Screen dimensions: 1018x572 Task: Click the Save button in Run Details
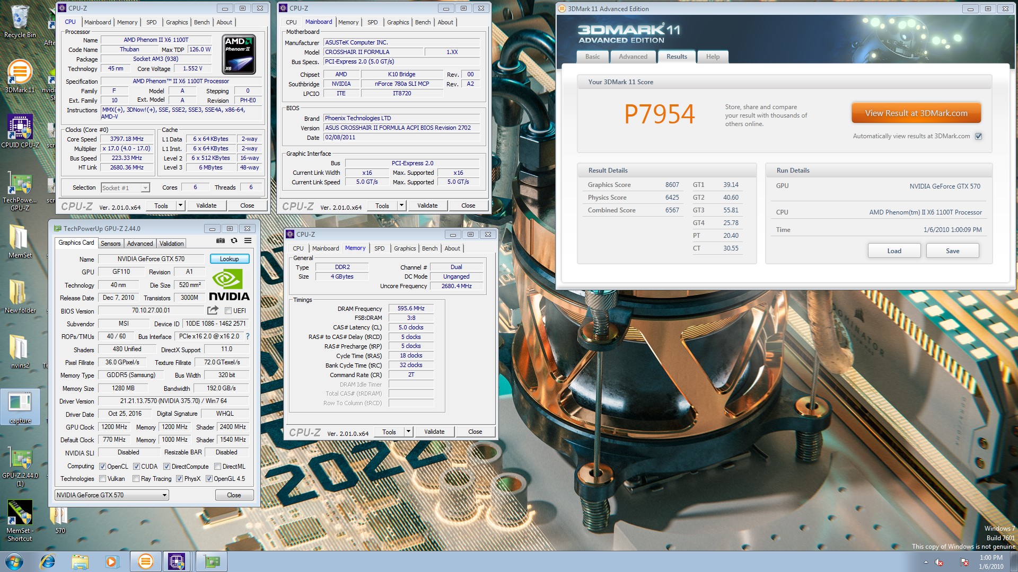click(952, 251)
